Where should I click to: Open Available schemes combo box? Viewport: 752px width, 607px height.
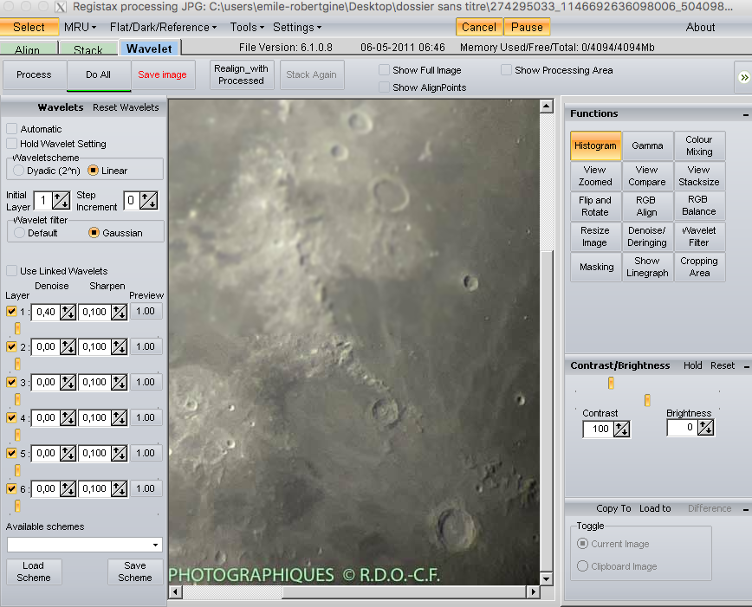pos(84,545)
